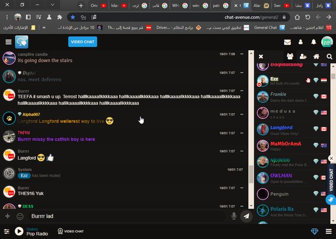
Task: Send message with paper plane button
Action: pos(246,216)
